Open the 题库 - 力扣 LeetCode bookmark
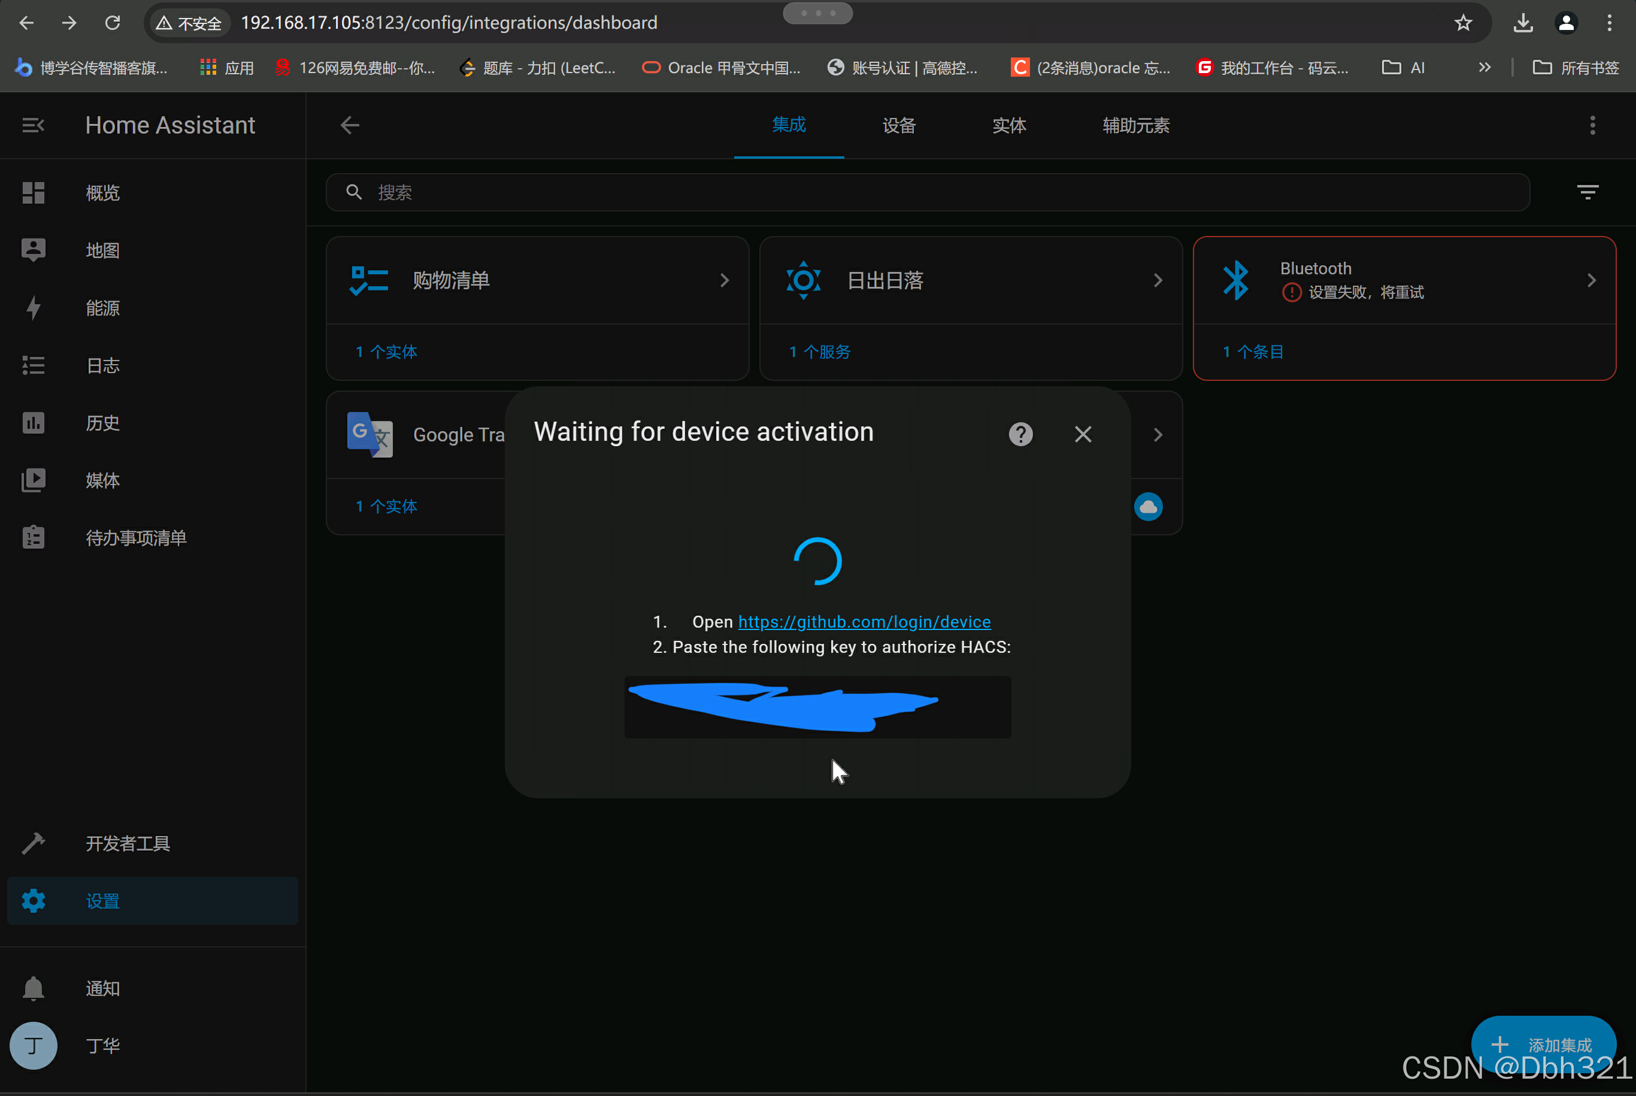The height and width of the screenshot is (1096, 1636). point(538,68)
